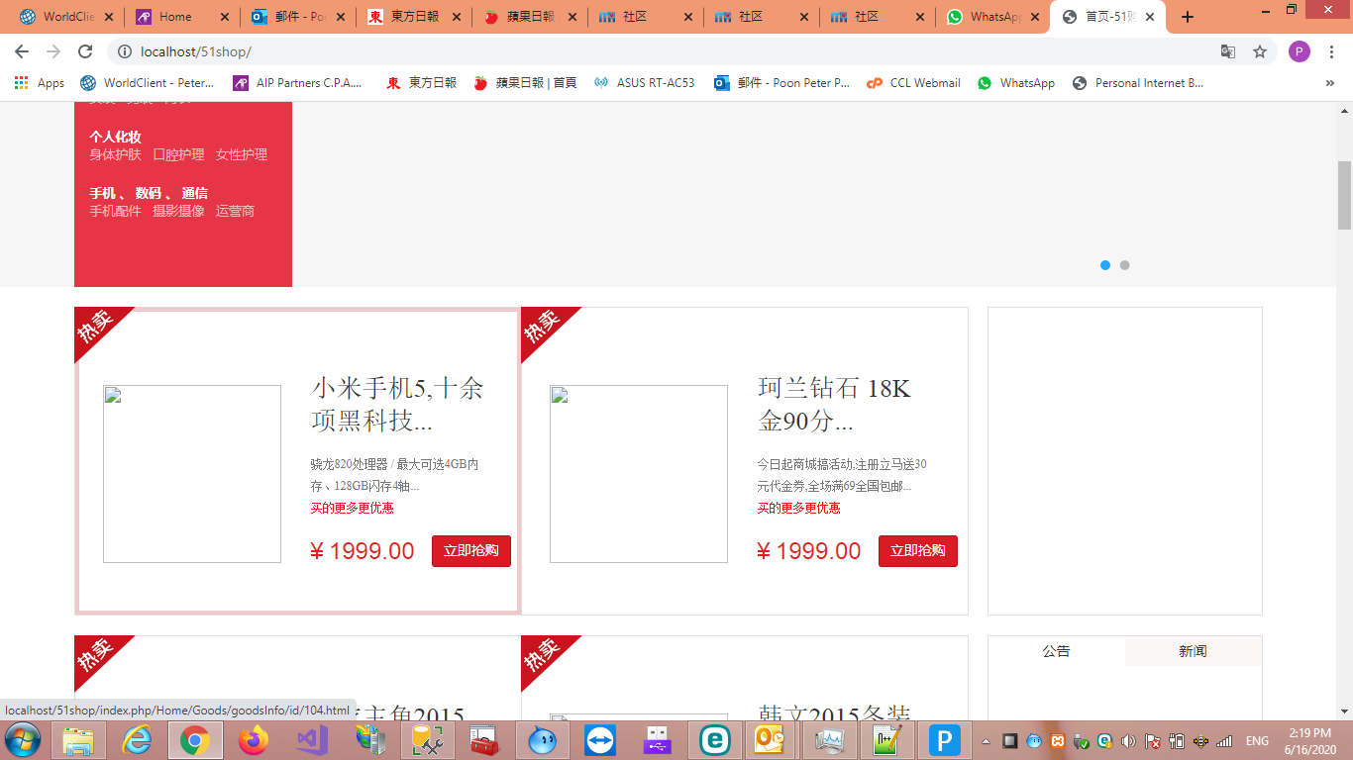1353x760 pixels.
Task: Open File Explorer from the taskbar
Action: pyautogui.click(x=77, y=740)
